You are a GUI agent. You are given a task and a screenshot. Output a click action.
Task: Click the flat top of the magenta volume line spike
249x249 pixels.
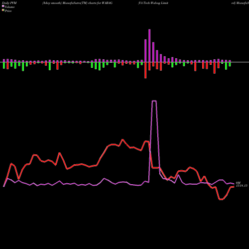tap(154, 101)
